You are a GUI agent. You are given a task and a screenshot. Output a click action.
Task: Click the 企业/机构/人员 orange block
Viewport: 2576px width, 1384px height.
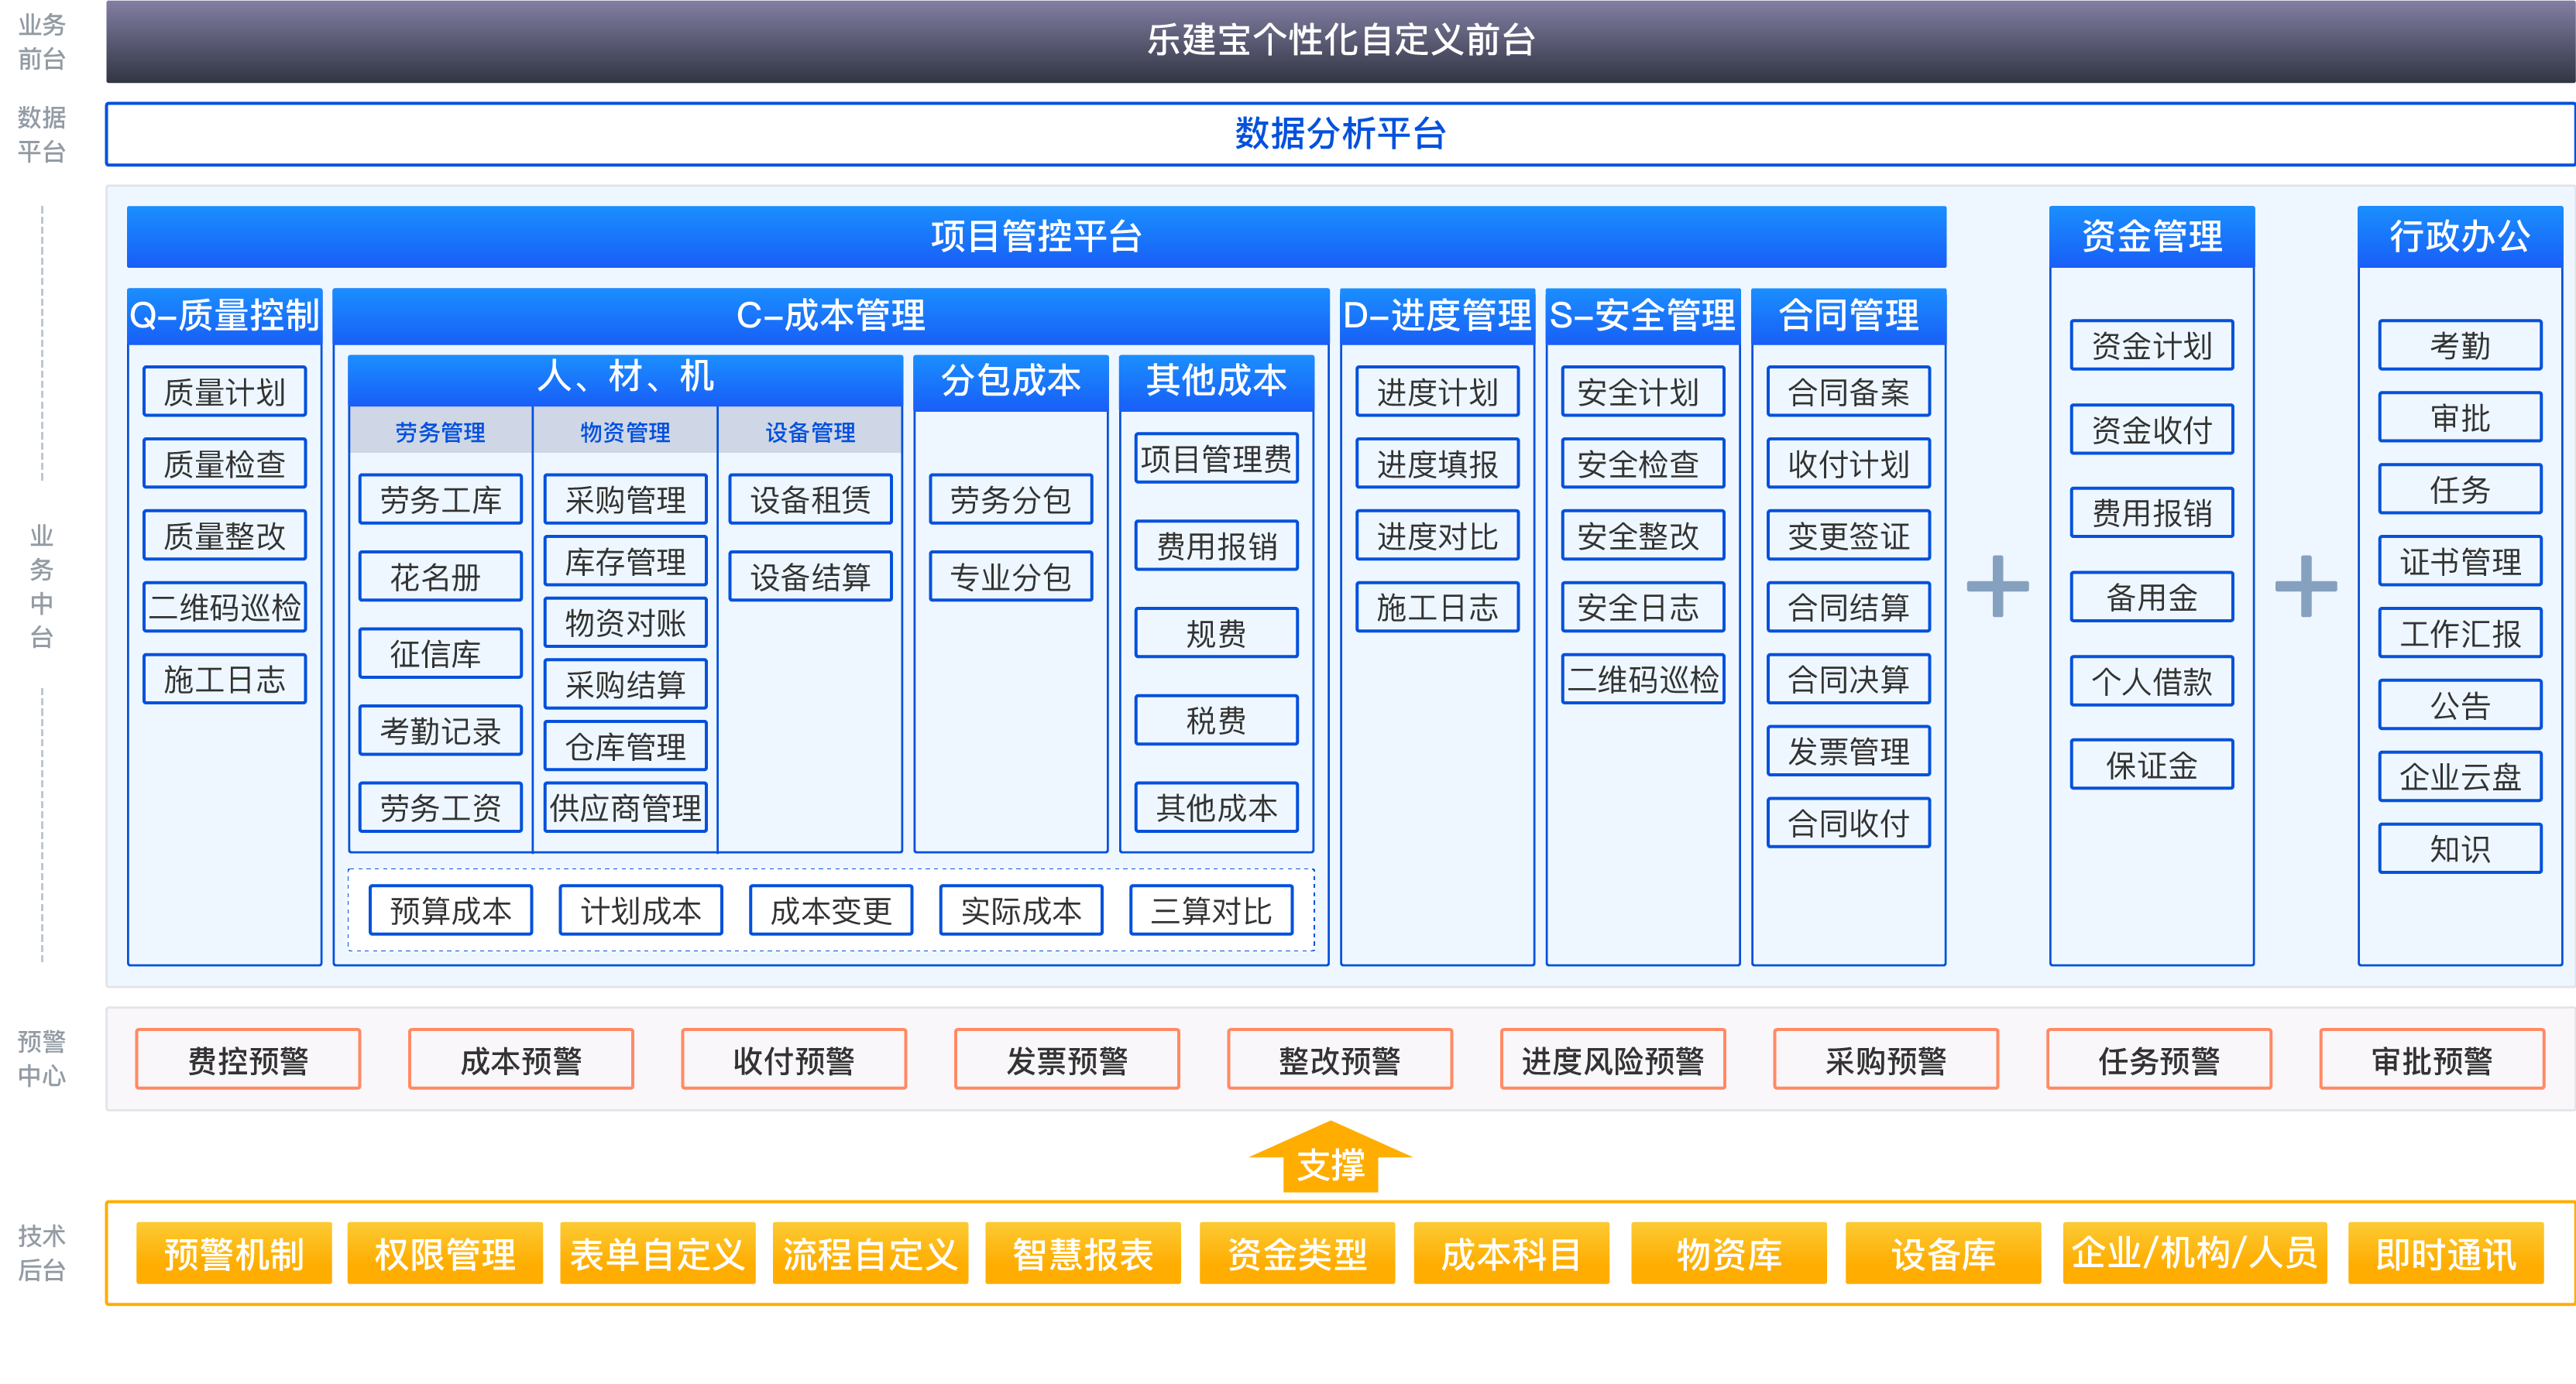coord(2194,1253)
